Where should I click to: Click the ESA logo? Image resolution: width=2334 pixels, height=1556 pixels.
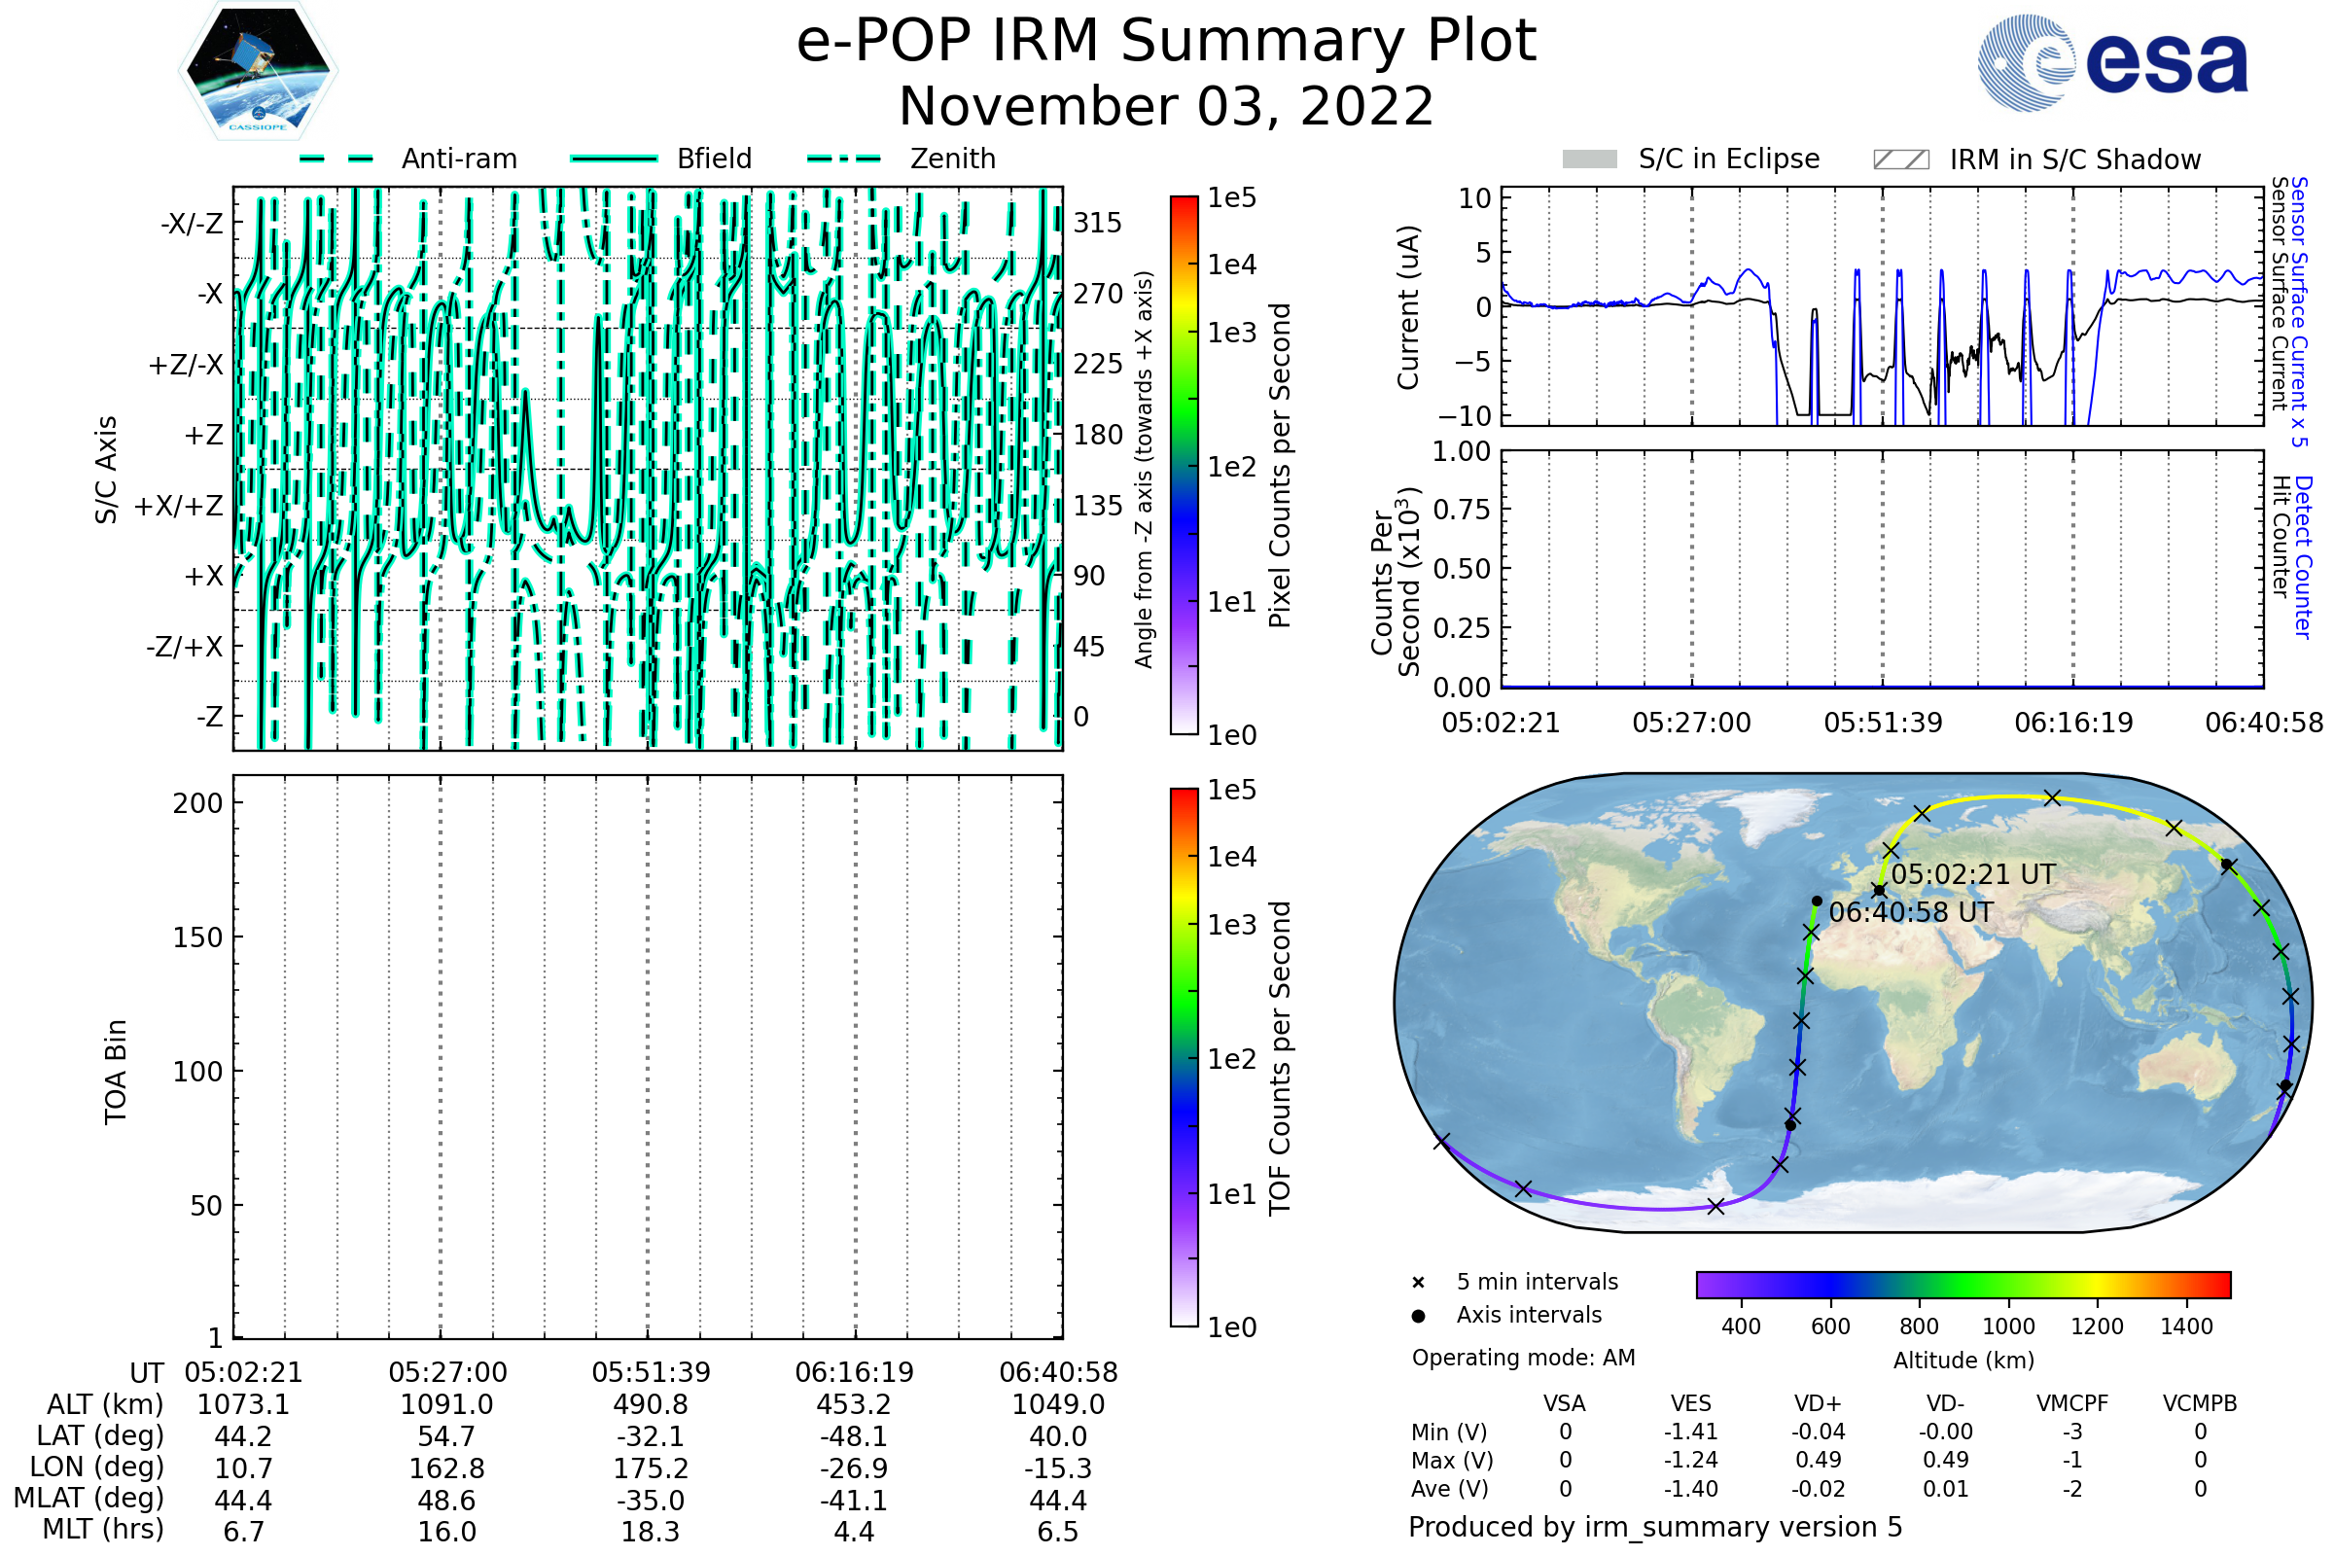tap(2112, 63)
